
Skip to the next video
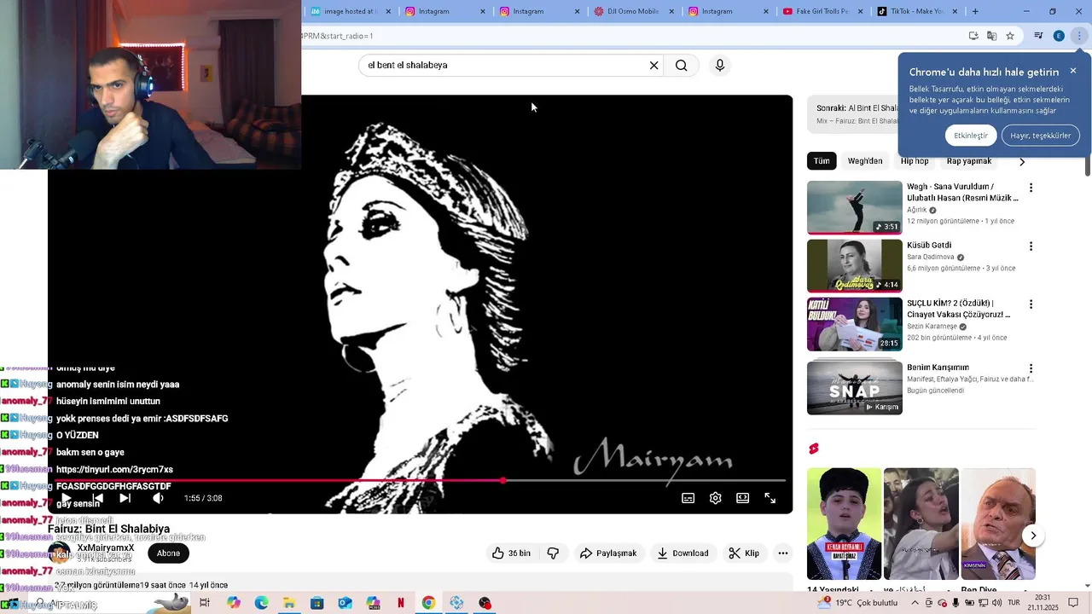(x=125, y=498)
